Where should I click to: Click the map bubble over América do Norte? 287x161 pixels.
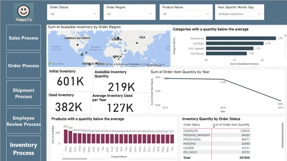tap(78, 45)
